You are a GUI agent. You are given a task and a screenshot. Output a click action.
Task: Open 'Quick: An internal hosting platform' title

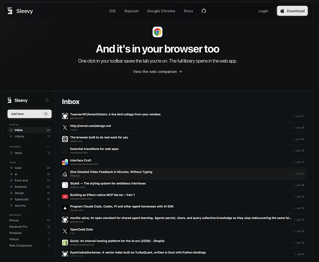[x=117, y=241]
